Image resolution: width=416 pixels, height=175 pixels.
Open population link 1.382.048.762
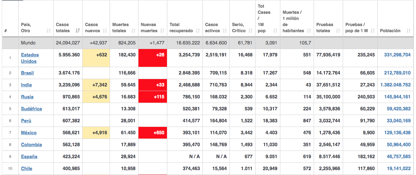395,85
